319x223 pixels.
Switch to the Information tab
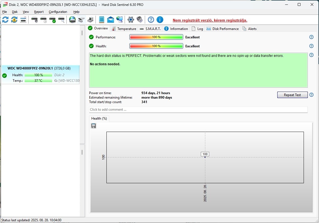pos(176,29)
